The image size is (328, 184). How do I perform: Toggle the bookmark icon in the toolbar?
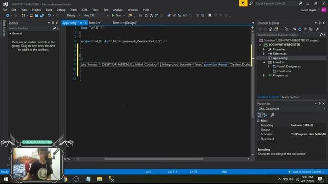[210, 15]
